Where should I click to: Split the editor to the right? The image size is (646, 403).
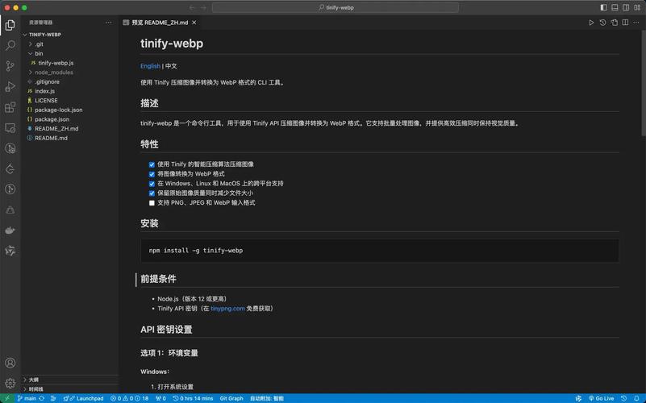pos(625,23)
